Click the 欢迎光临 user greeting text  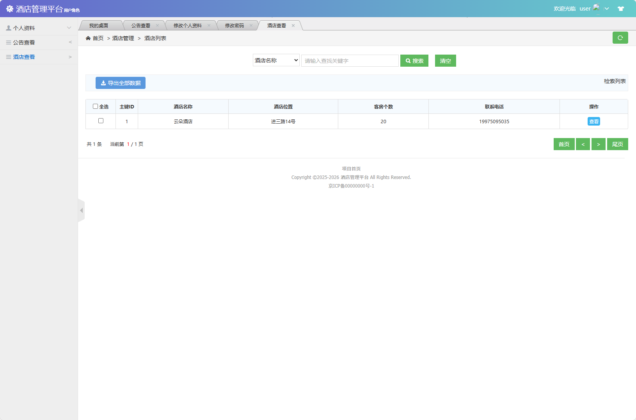click(565, 9)
